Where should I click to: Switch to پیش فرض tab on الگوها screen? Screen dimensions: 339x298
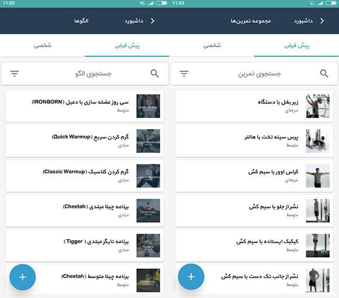127,46
